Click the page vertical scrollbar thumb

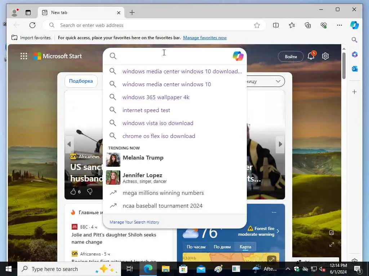click(344, 66)
